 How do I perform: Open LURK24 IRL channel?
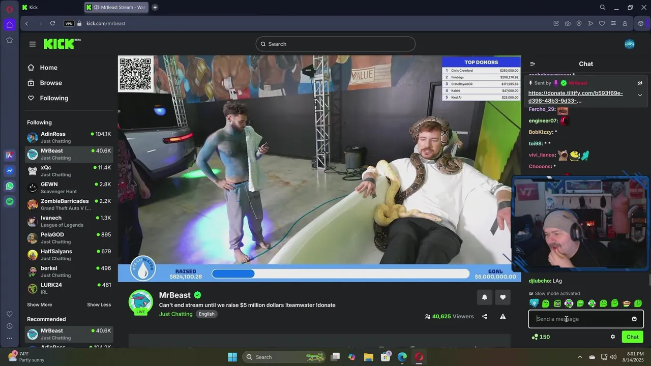coord(69,288)
